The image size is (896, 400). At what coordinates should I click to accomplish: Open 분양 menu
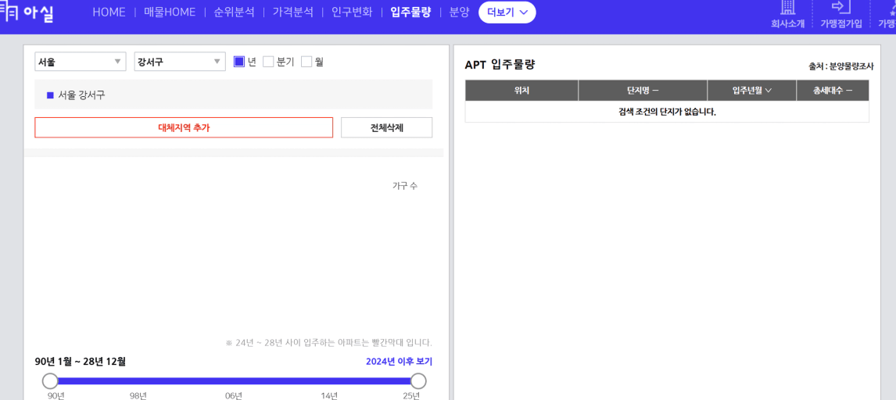click(x=460, y=12)
